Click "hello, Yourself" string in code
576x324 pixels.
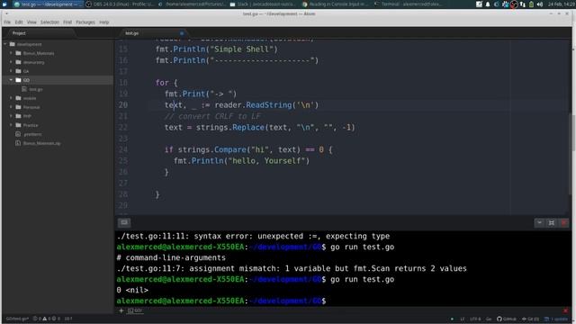point(267,161)
